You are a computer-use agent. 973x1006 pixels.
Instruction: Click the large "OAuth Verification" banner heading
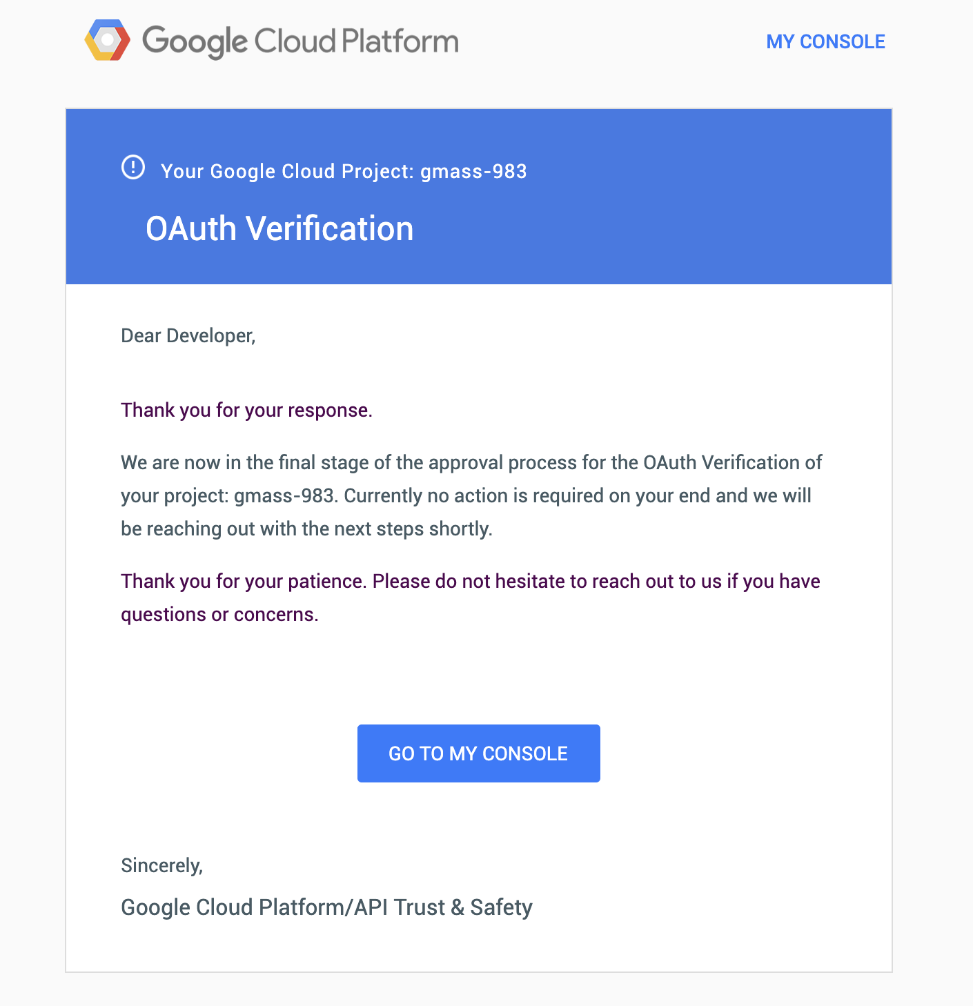279,229
